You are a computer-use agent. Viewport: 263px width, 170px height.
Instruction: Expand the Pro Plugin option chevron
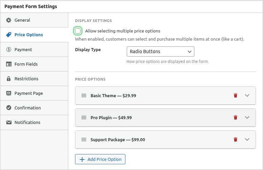click(x=247, y=118)
